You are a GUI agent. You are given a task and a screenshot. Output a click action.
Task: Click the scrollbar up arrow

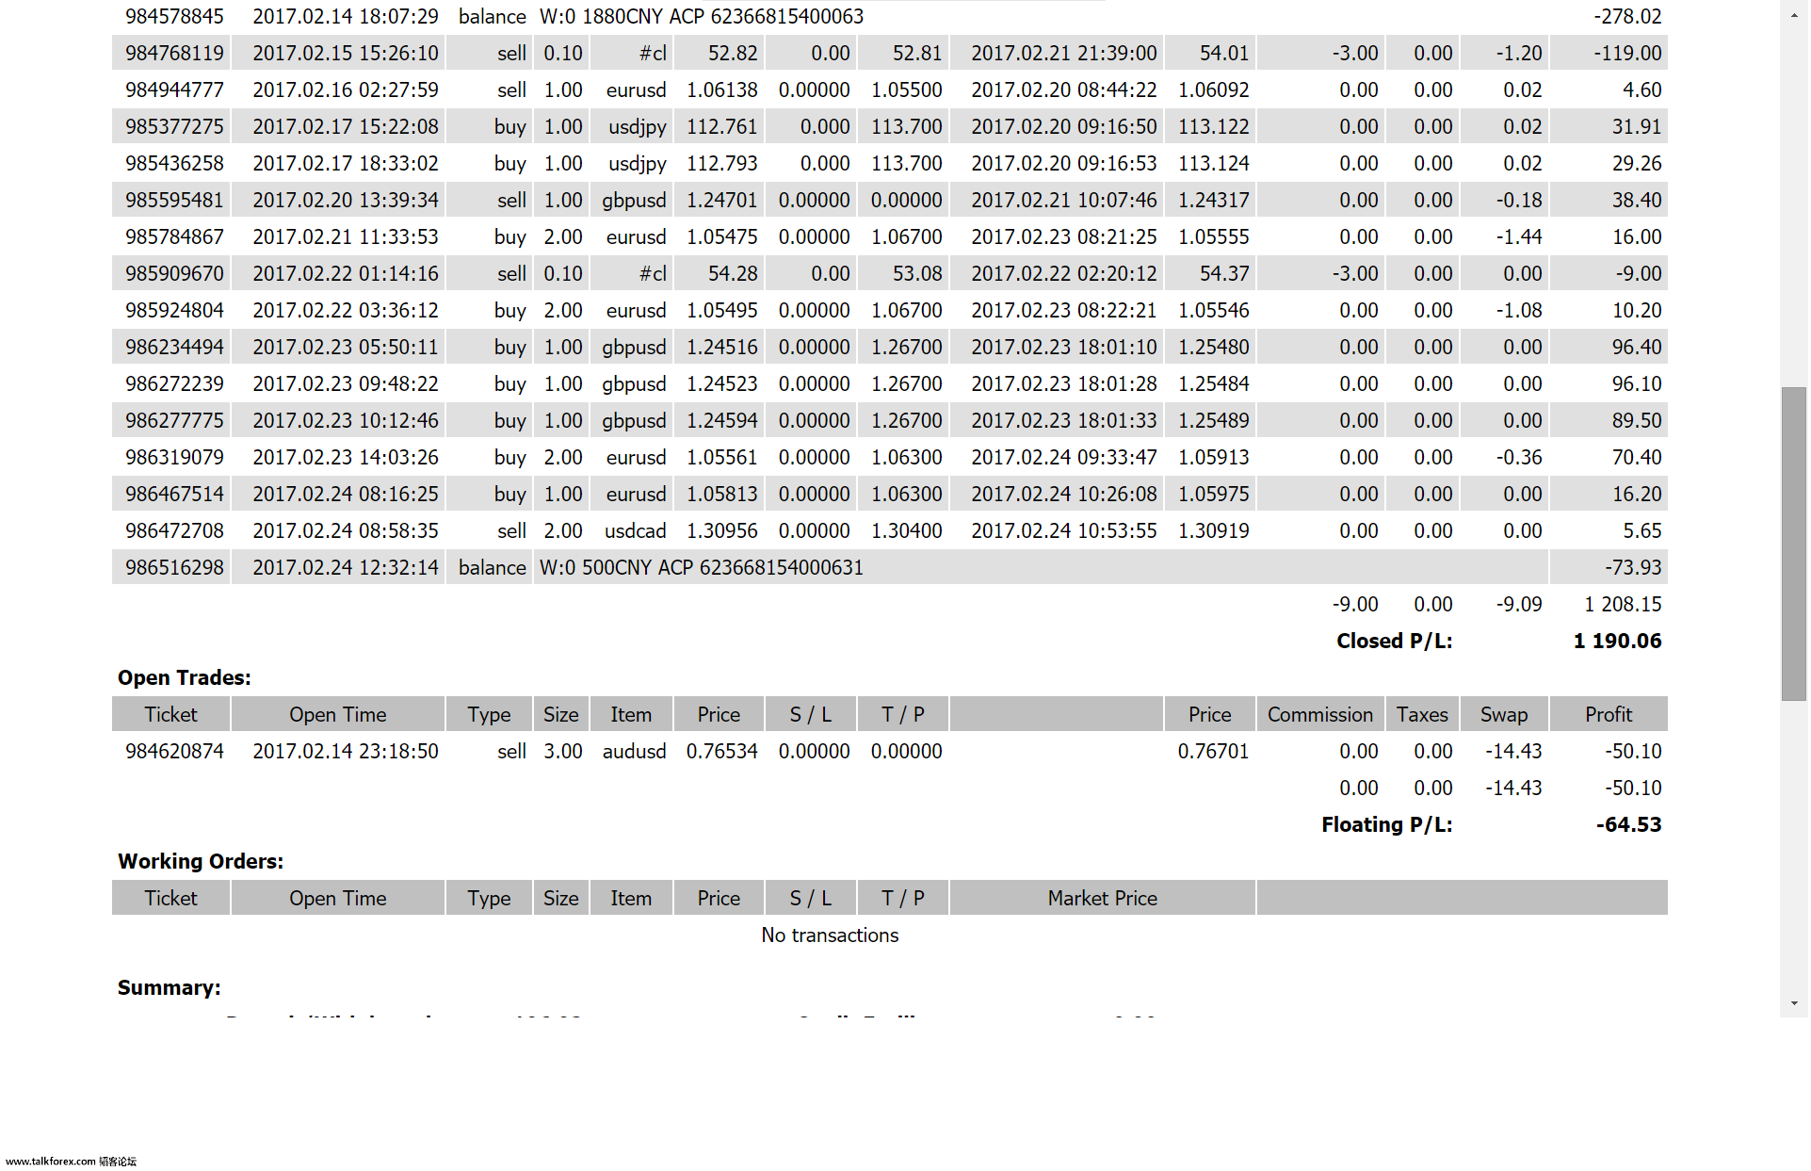(1793, 14)
